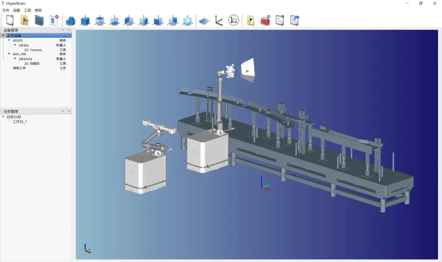Open the 工具 menu
Screen dimensions: 442x262
point(27,10)
